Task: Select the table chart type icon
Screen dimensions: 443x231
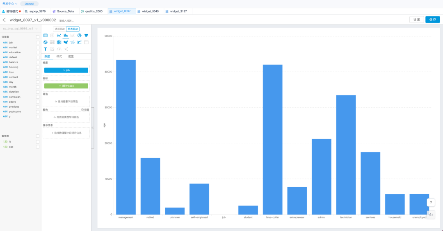Action: click(x=46, y=36)
